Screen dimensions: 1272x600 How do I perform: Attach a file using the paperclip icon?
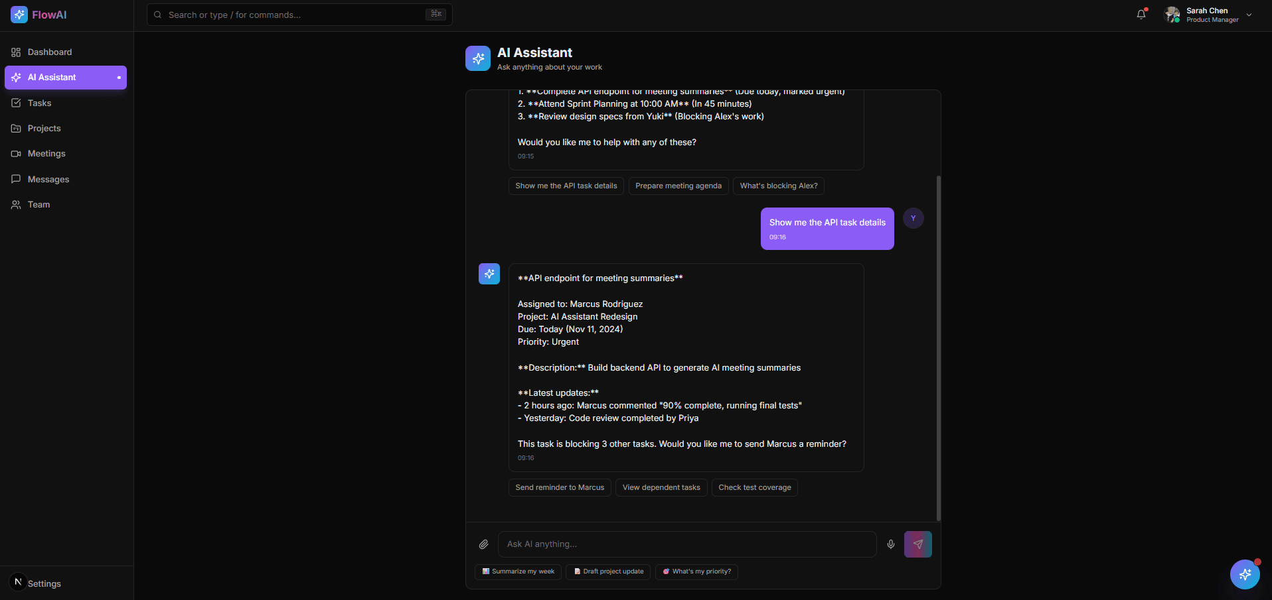tap(484, 544)
